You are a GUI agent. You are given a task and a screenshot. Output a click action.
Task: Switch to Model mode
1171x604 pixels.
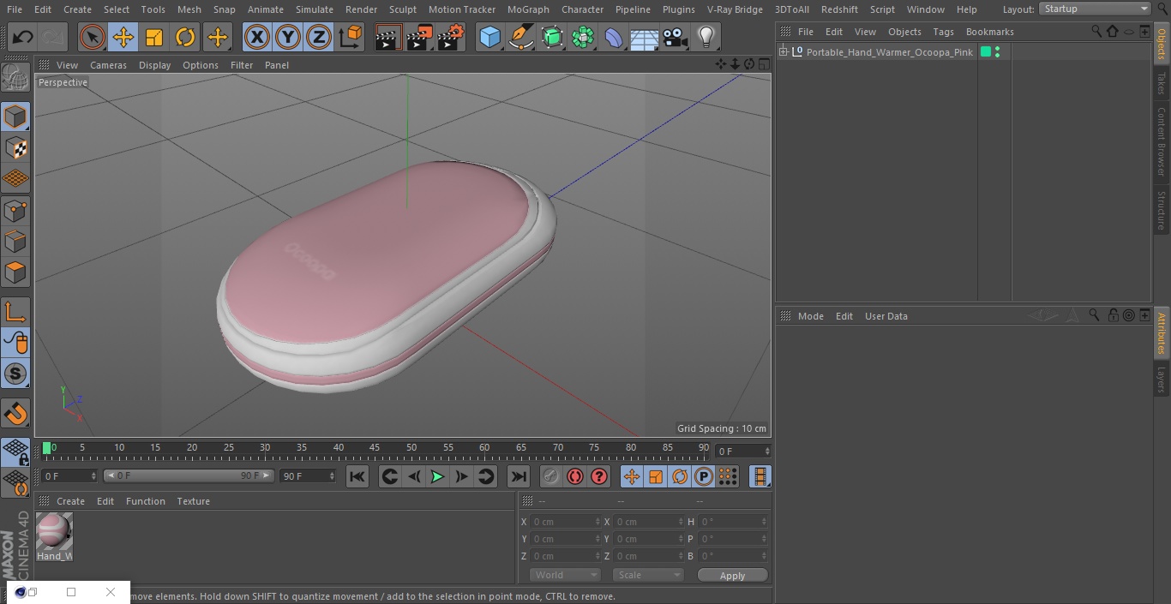coord(15,117)
